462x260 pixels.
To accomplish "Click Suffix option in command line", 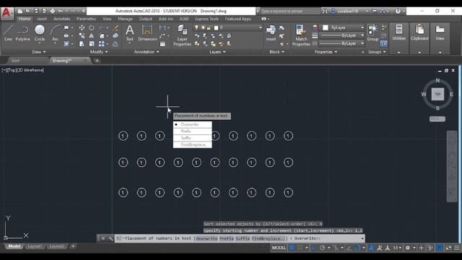I will [243, 238].
